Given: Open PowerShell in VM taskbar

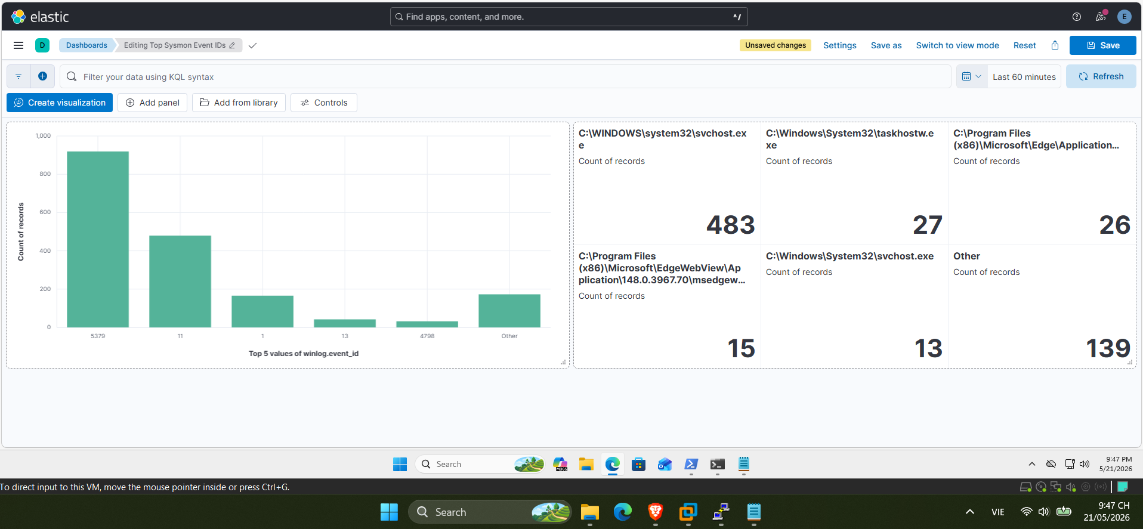Looking at the screenshot, I should click(691, 464).
